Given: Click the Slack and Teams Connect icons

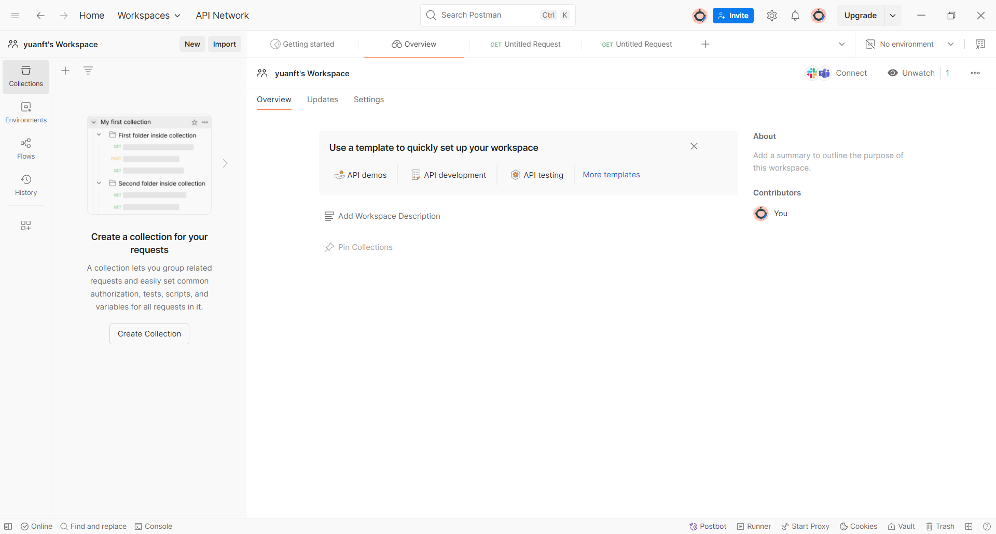Looking at the screenshot, I should pyautogui.click(x=818, y=73).
